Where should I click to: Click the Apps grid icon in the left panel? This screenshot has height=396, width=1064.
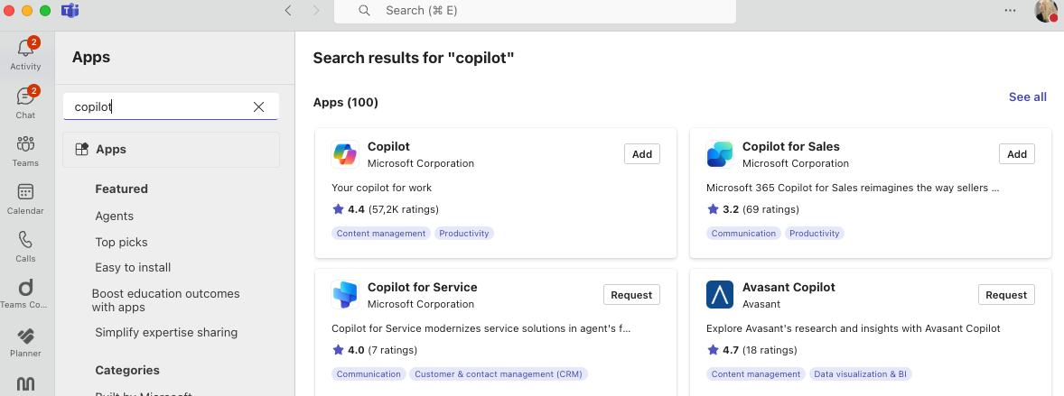(x=81, y=149)
